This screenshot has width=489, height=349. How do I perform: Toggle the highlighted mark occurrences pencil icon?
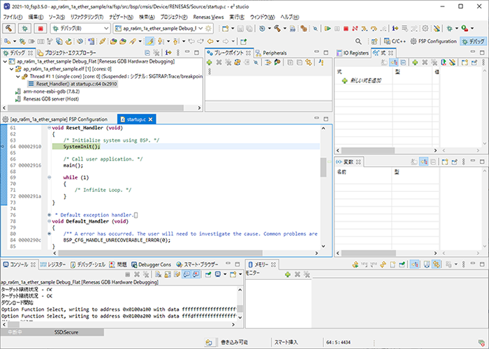point(150,41)
